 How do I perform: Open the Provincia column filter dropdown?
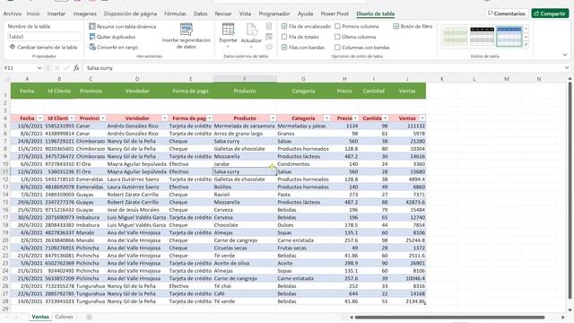103,118
